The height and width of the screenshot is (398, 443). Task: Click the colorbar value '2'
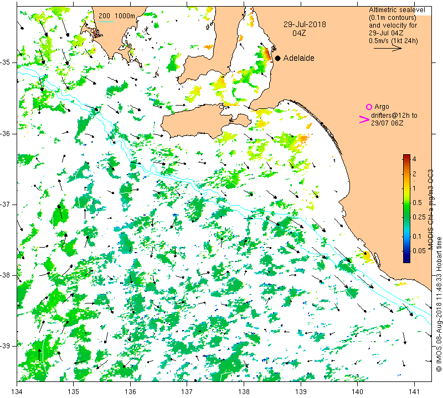point(414,174)
